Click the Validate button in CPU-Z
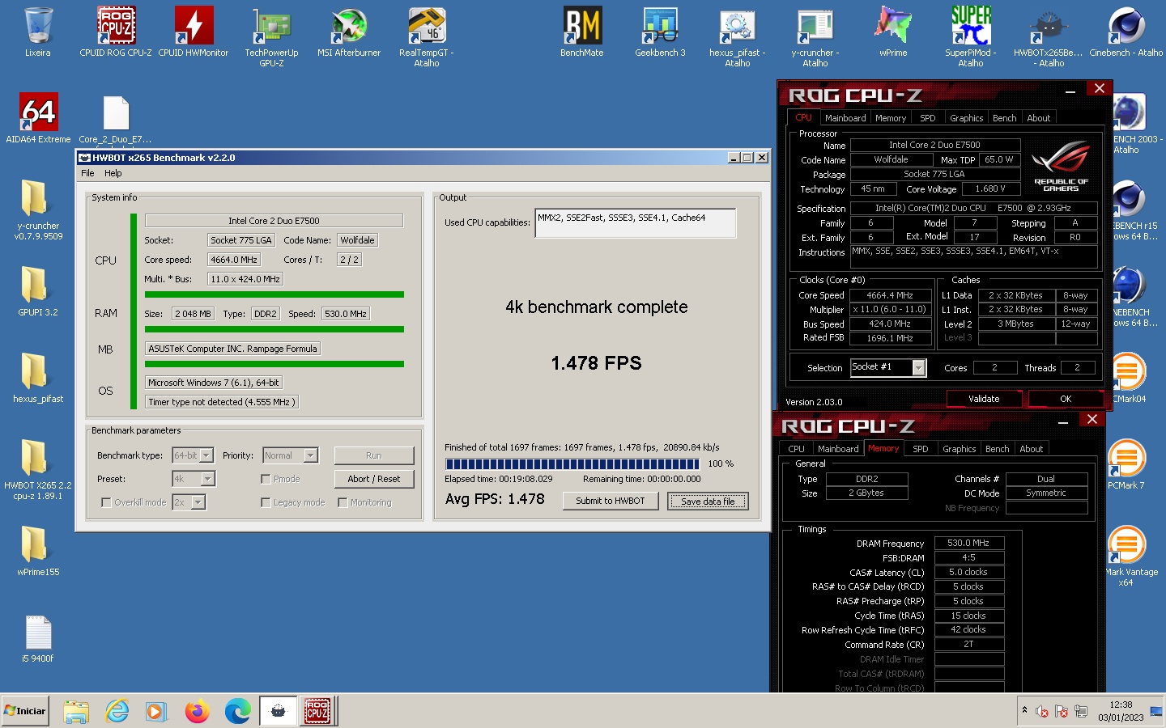This screenshot has height=728, width=1166. (x=984, y=399)
